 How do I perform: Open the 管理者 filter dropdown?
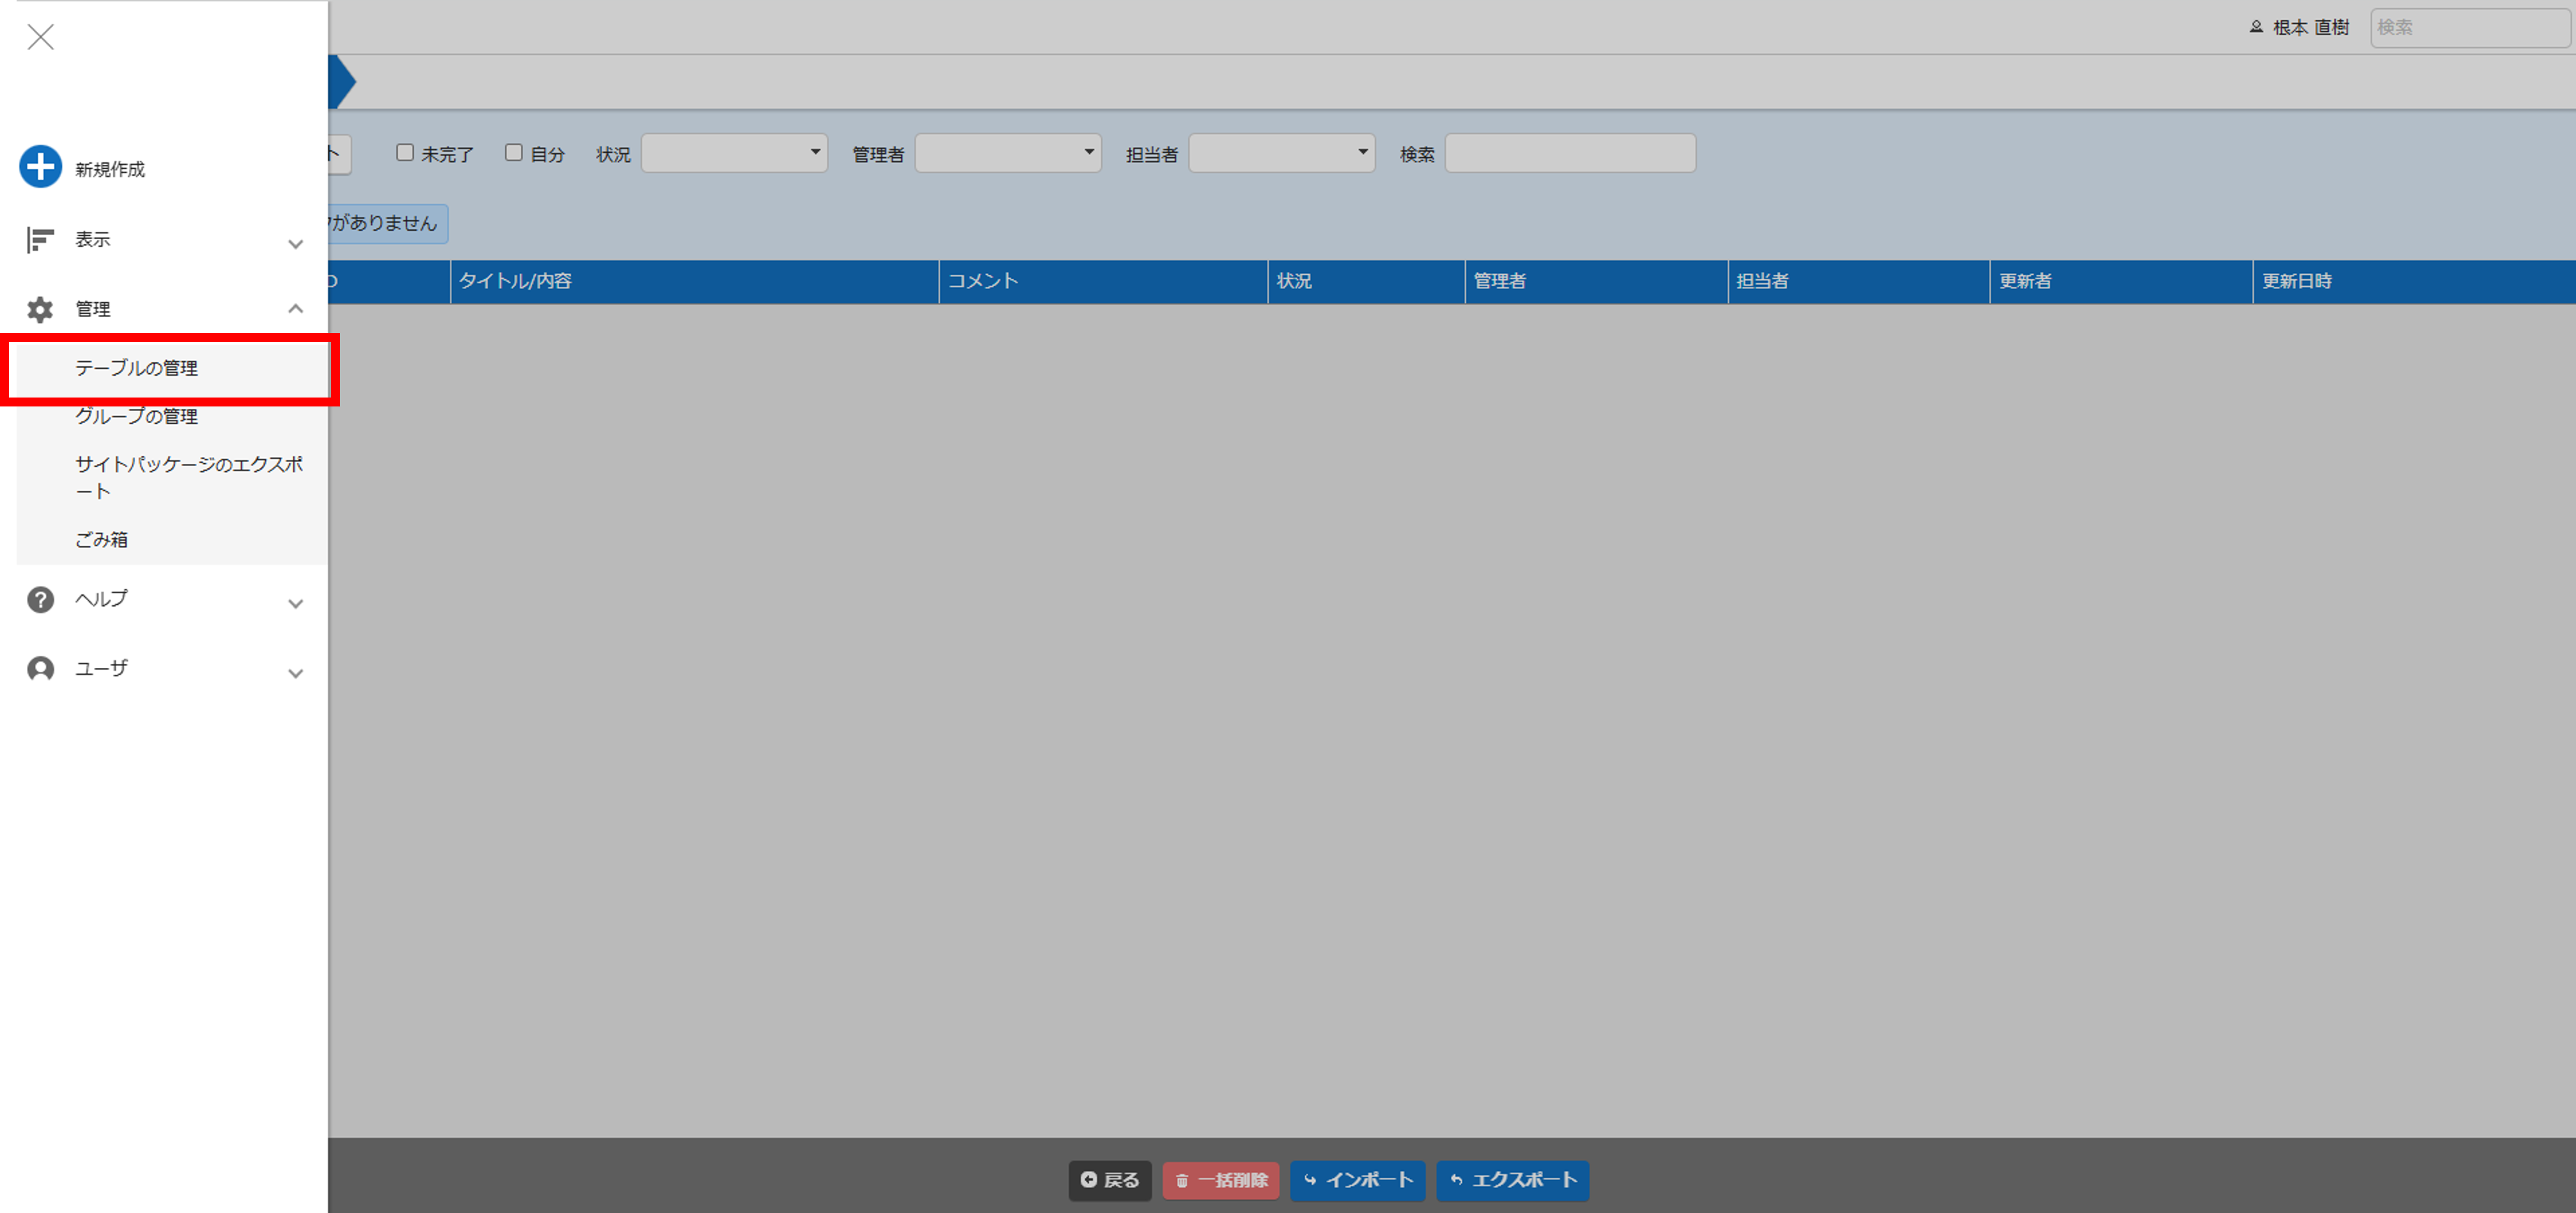[1007, 153]
